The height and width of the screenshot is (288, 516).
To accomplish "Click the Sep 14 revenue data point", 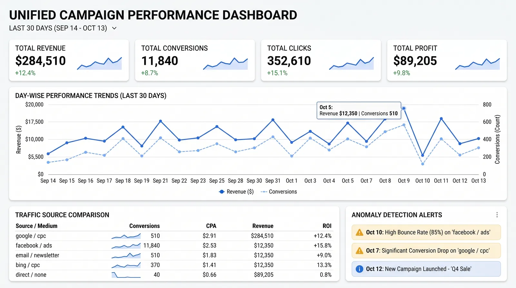I will tap(48, 154).
